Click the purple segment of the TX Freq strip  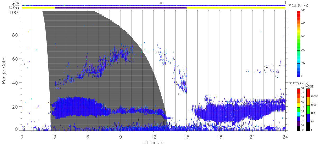[x=121, y=8]
